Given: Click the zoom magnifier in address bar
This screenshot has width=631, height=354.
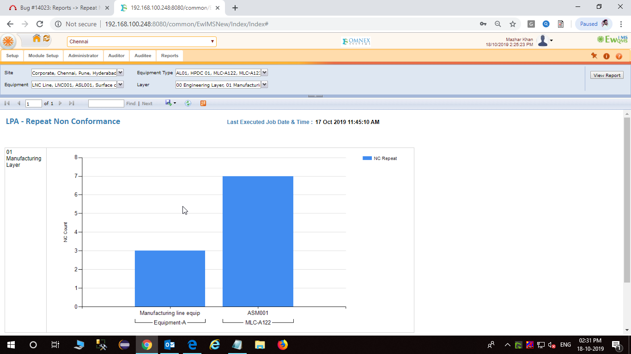Looking at the screenshot, I should coord(498,24).
